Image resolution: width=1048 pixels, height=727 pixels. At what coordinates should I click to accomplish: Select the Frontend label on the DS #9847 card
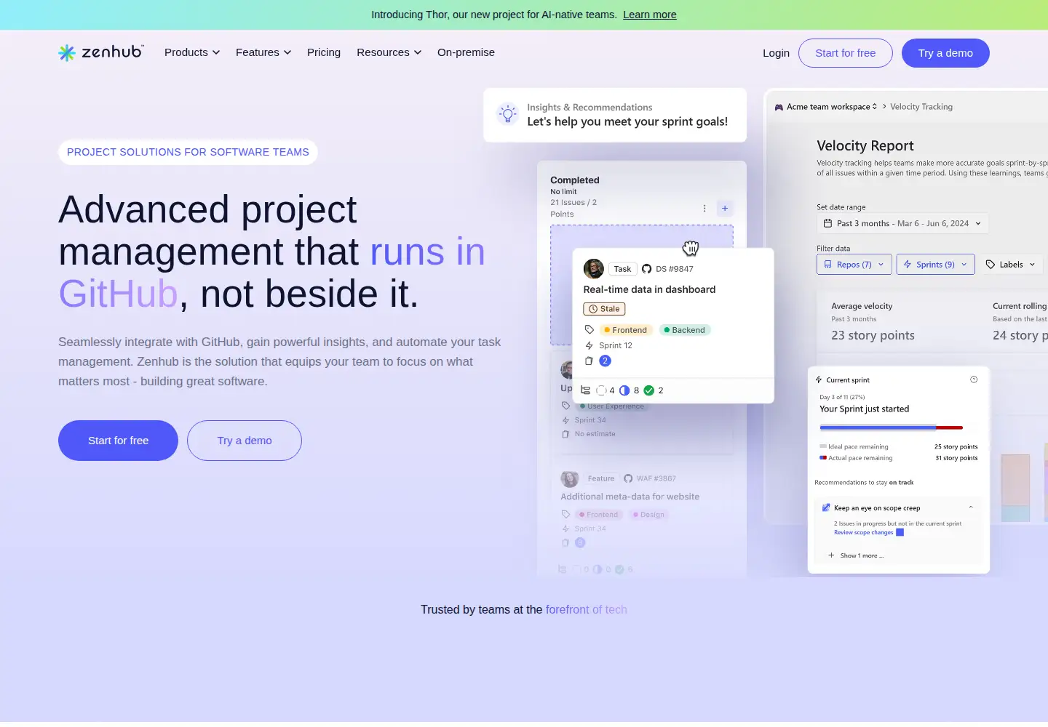pyautogui.click(x=626, y=330)
